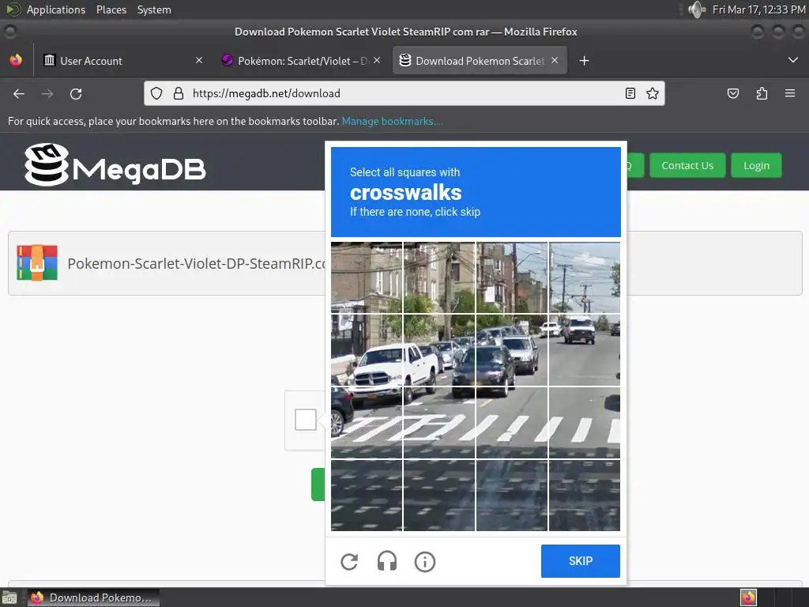809x607 pixels.
Task: Bookmark this page with the star icon
Action: click(x=653, y=93)
